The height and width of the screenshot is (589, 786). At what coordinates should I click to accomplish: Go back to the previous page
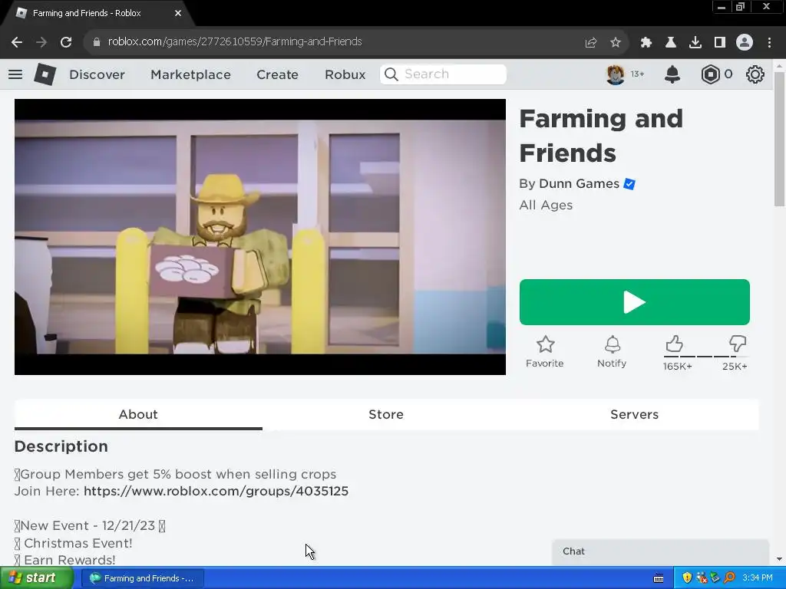pos(17,42)
